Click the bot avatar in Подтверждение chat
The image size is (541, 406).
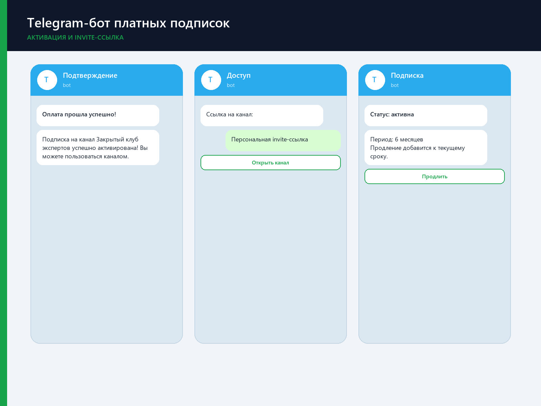(47, 80)
